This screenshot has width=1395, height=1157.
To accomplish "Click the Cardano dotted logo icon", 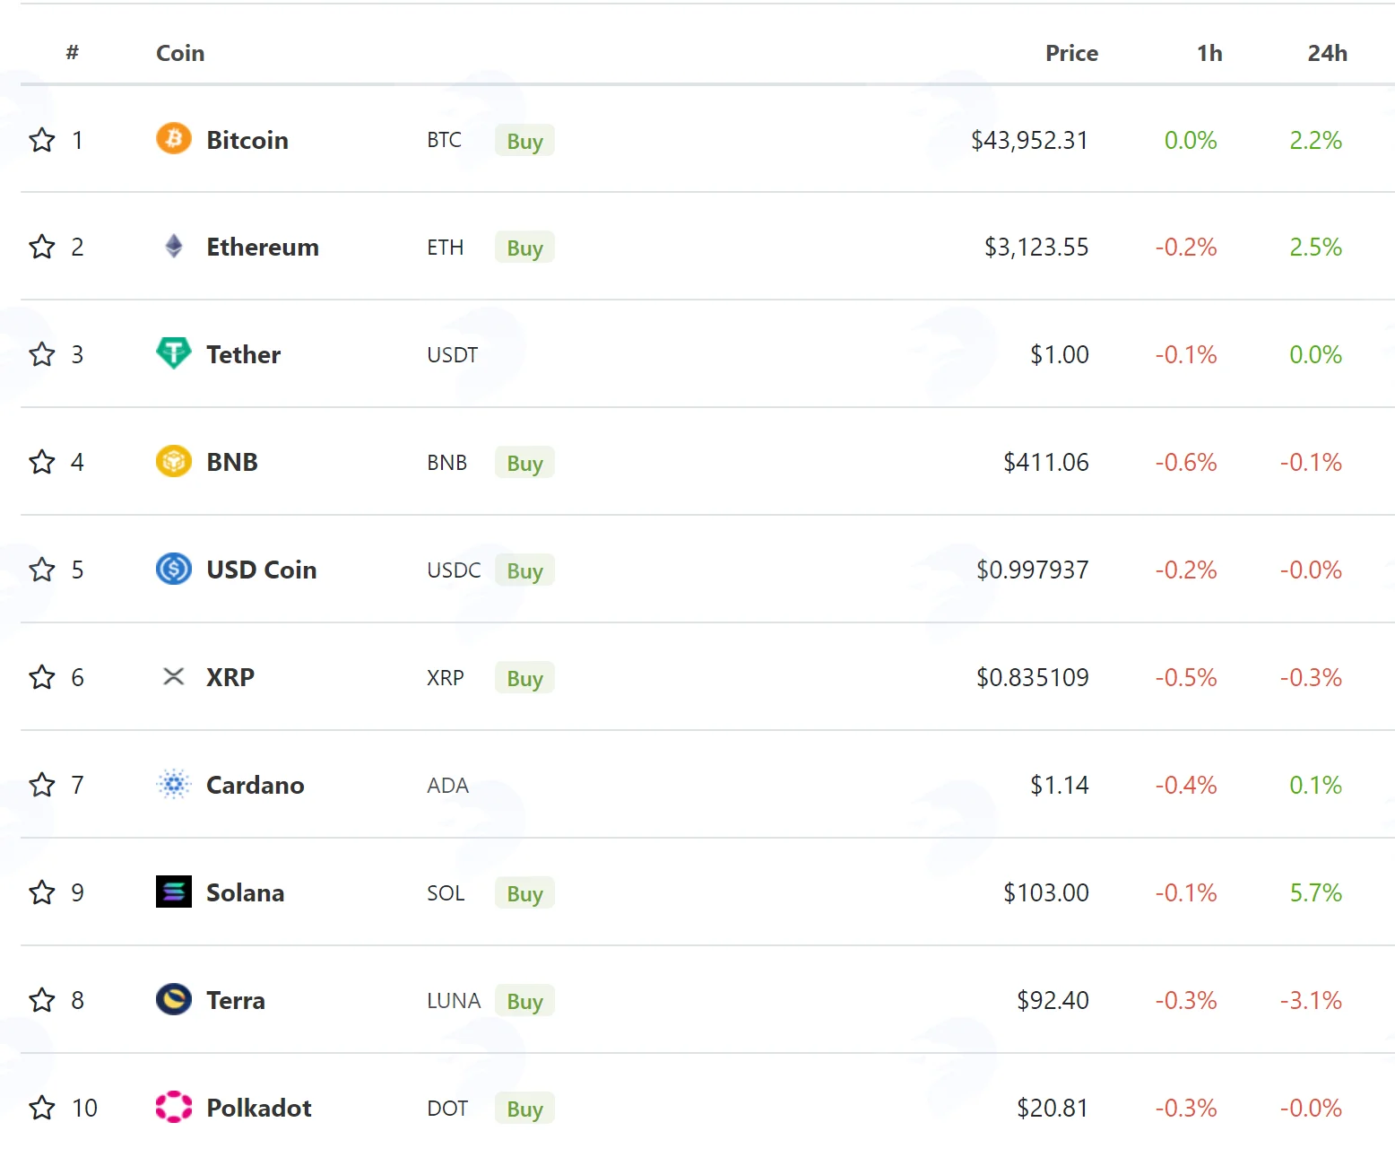I will coord(174,785).
